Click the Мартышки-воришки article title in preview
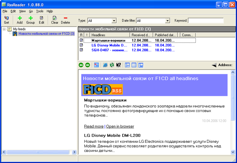 [105, 100]
